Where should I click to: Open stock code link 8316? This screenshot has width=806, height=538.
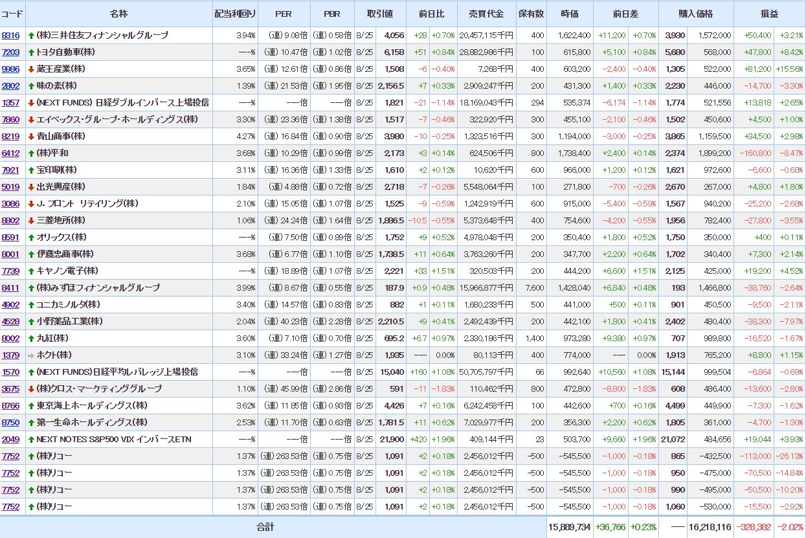tap(10, 35)
